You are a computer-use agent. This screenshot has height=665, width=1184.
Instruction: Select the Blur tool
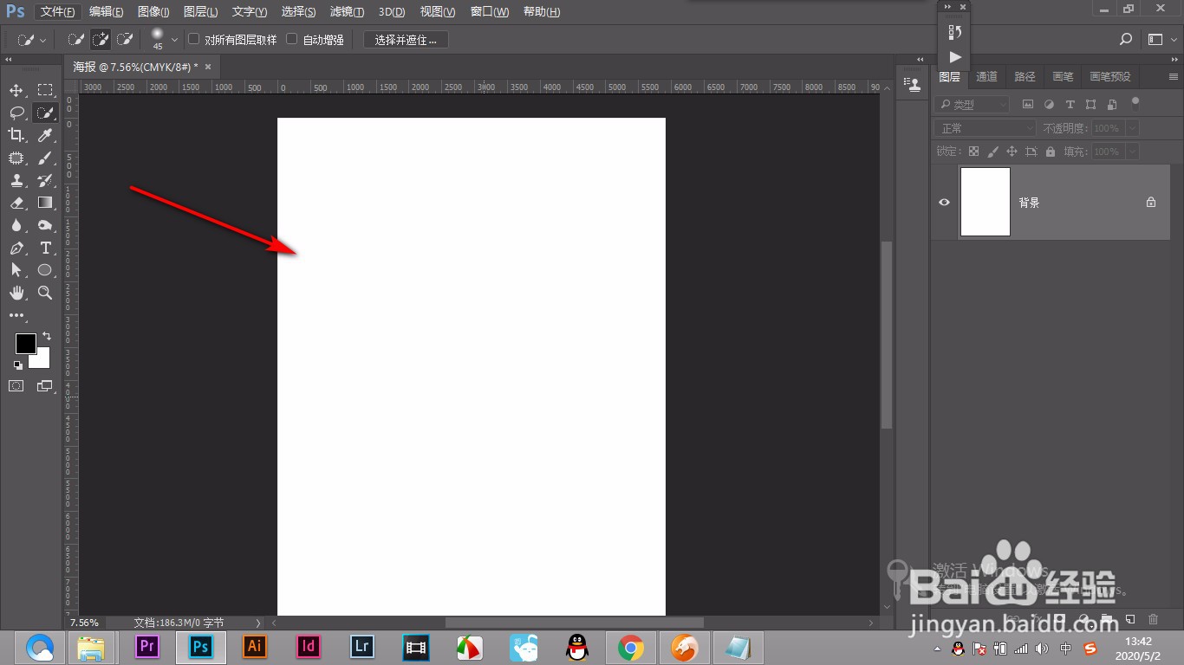(16, 225)
